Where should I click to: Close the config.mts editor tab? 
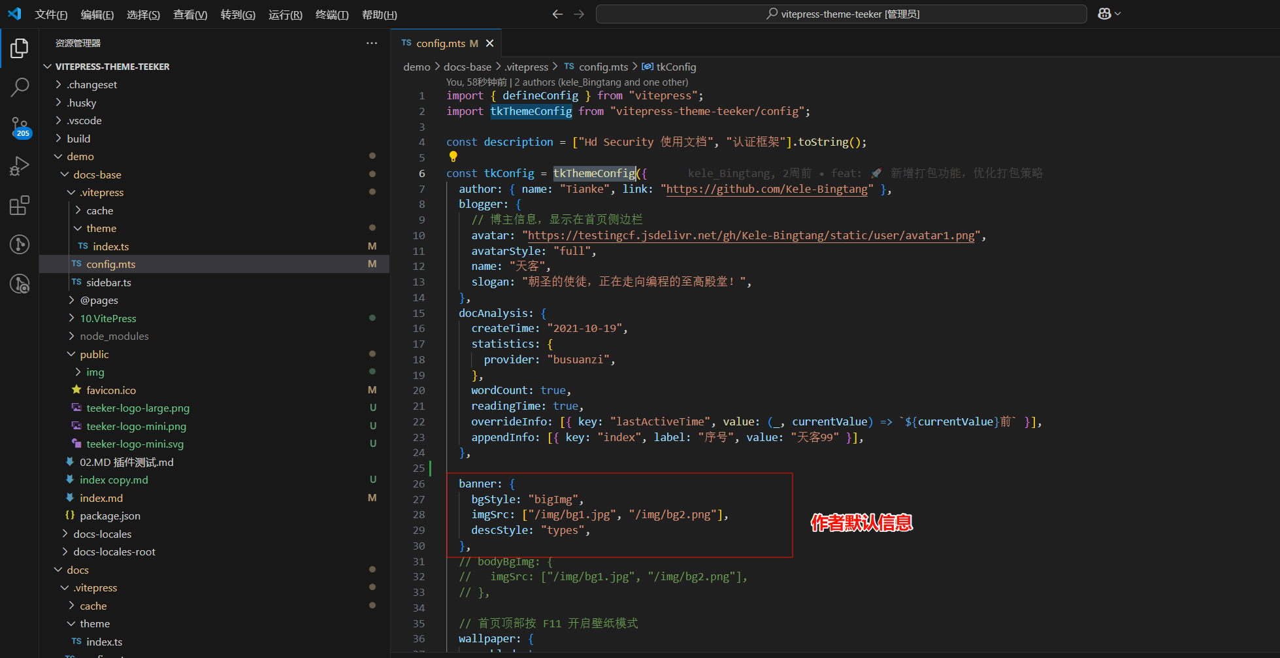tap(490, 43)
